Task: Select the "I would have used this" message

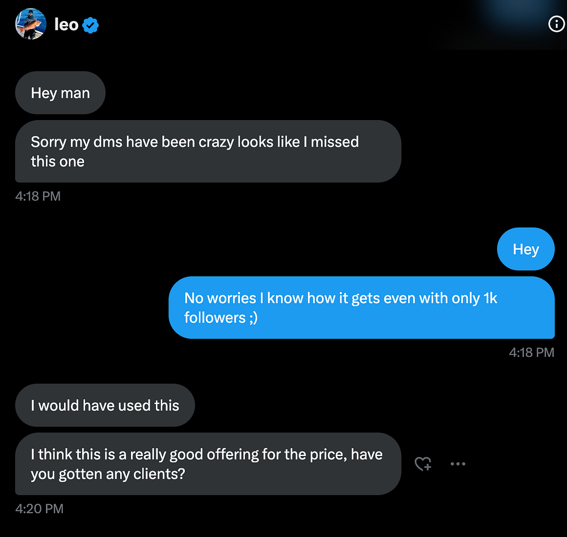Action: click(x=105, y=406)
